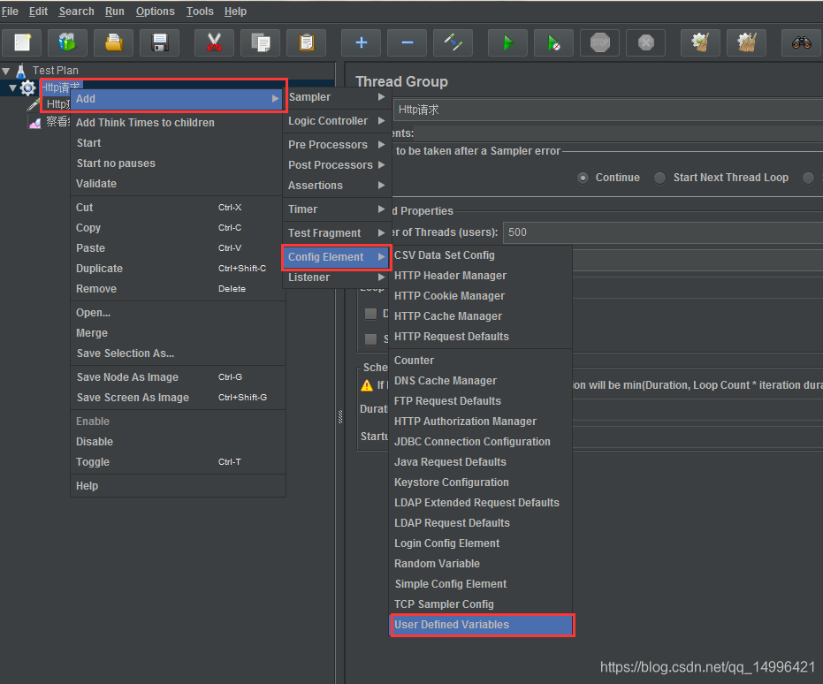Select HTTP Cookie Manager entry

480,296
